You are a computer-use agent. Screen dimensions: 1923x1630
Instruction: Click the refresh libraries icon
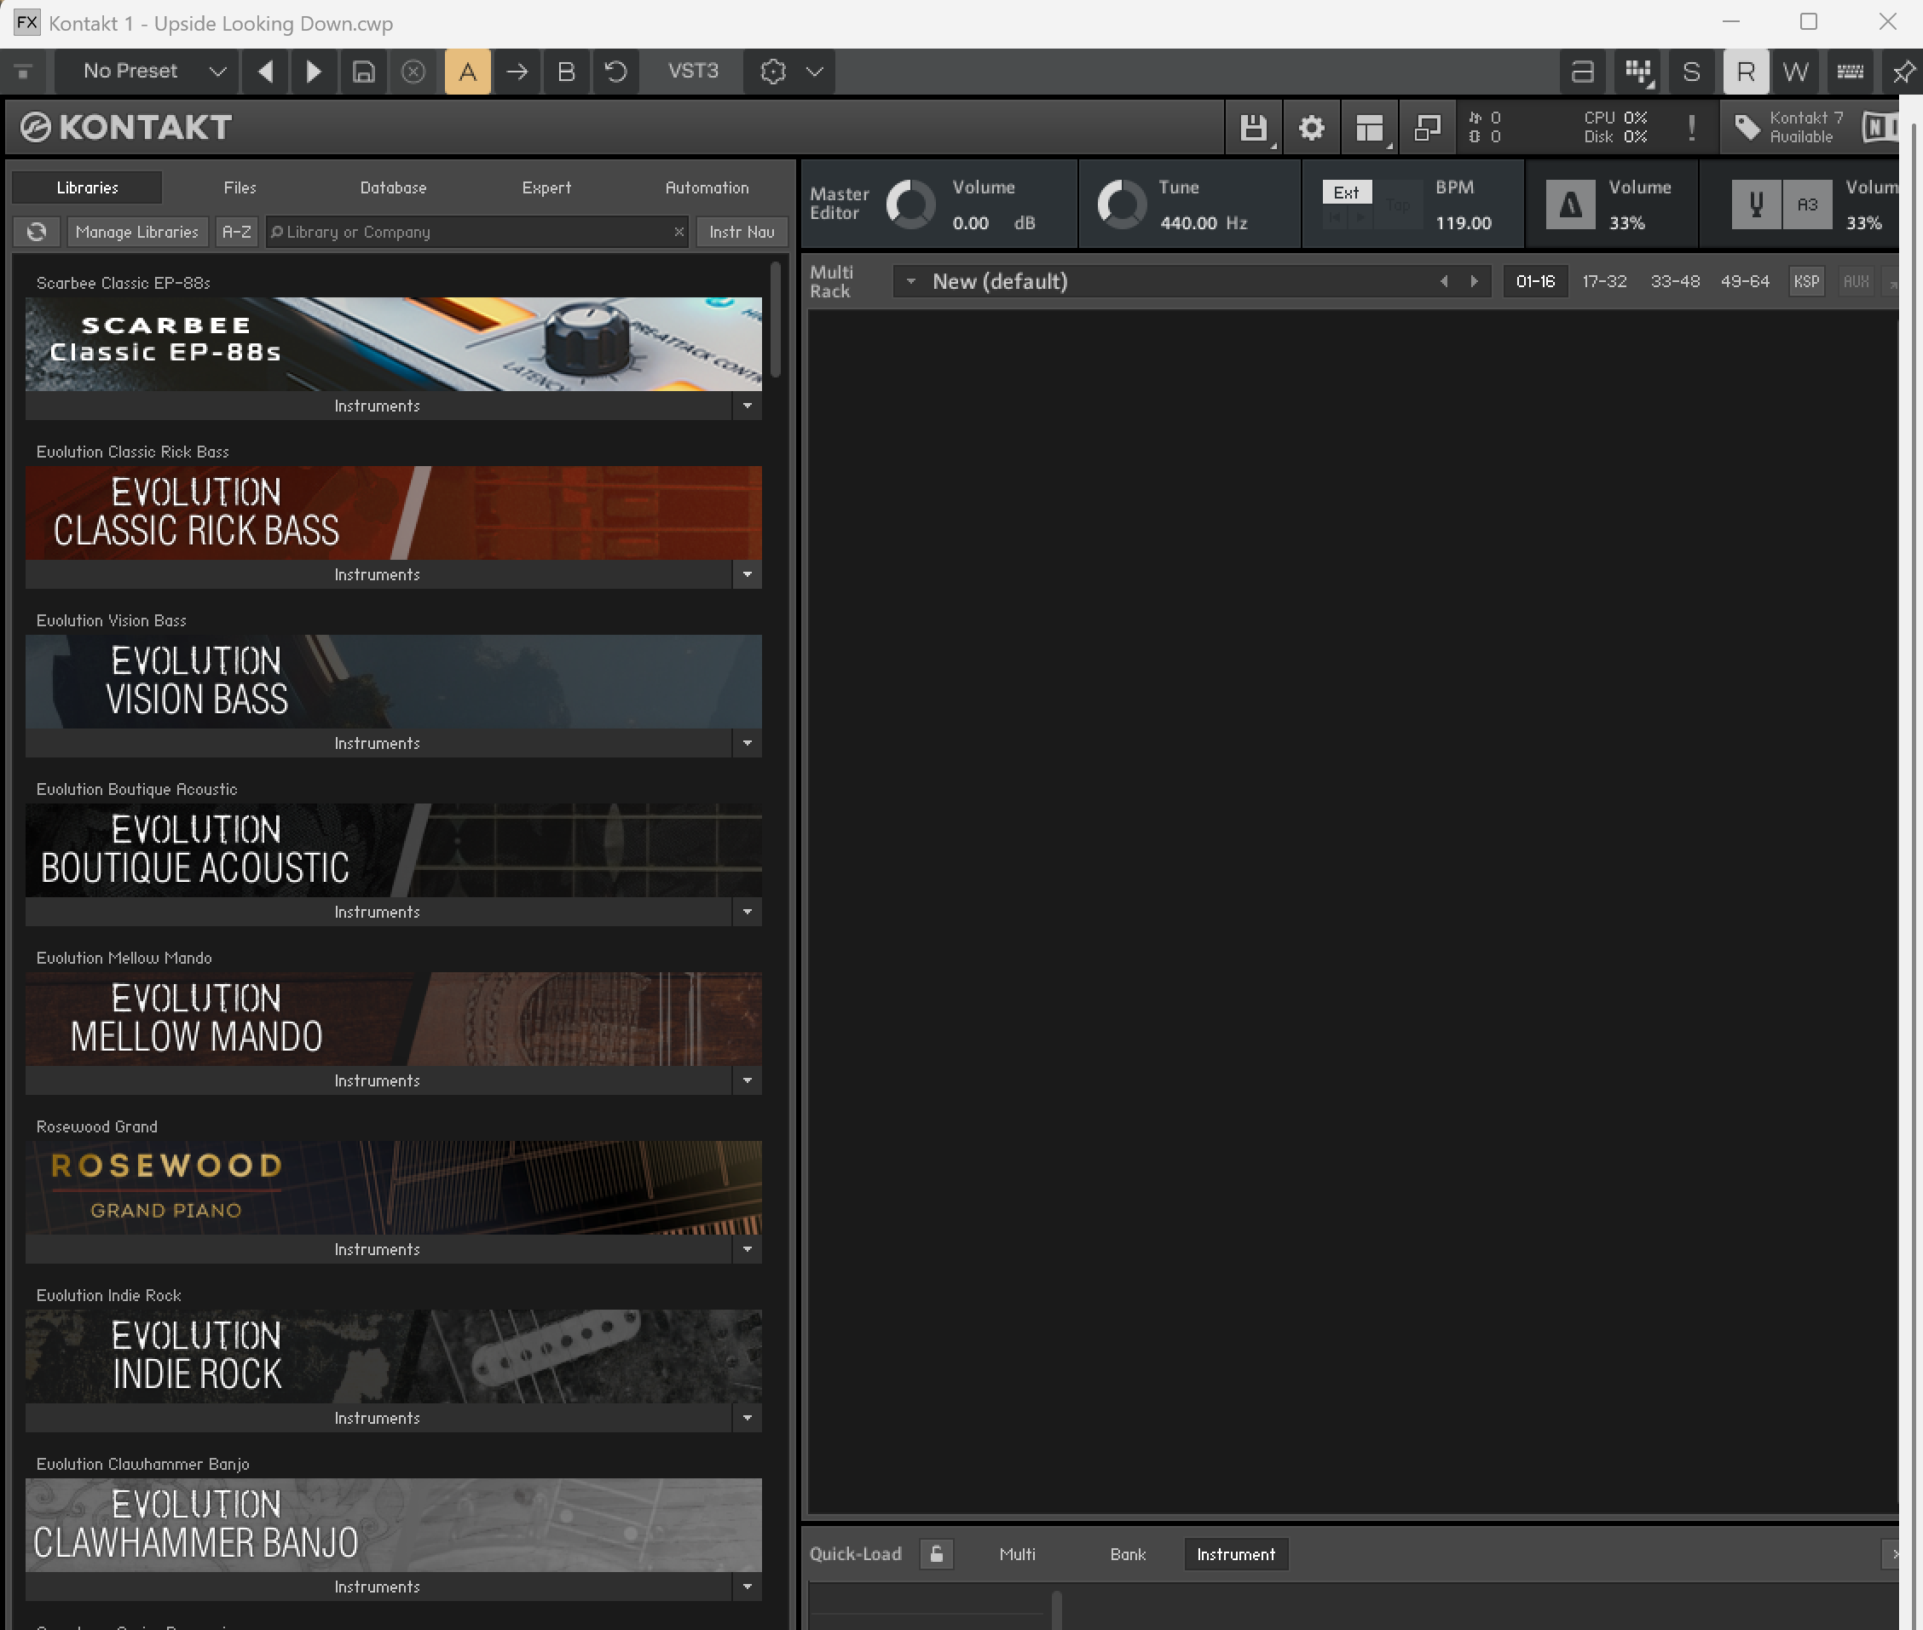tap(37, 232)
